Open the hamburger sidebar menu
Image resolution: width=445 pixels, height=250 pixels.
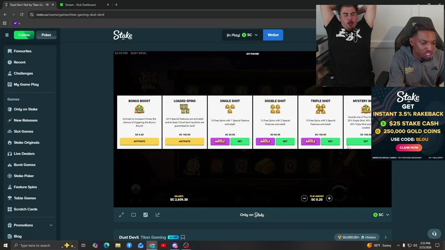pos(7,35)
